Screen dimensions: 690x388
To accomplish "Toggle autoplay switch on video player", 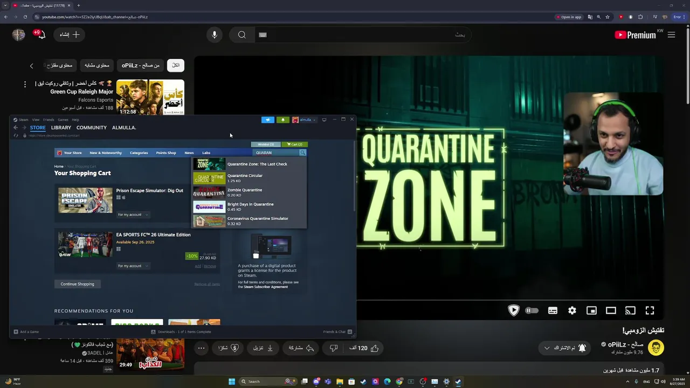I will [x=532, y=310].
